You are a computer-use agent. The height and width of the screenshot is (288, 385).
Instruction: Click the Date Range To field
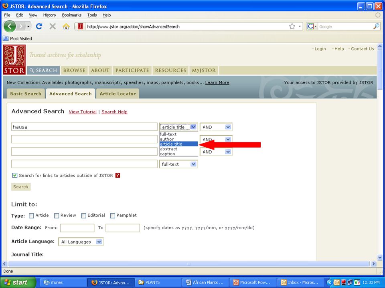coord(123,228)
